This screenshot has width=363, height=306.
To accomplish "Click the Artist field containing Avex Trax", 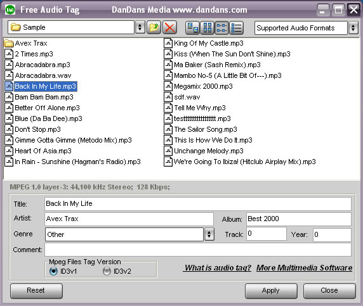I will coord(129,219).
